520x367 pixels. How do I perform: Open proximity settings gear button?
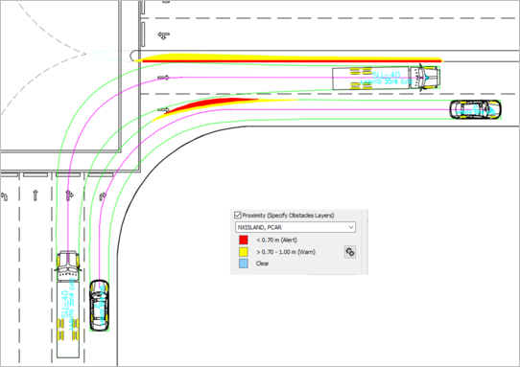tap(350, 252)
